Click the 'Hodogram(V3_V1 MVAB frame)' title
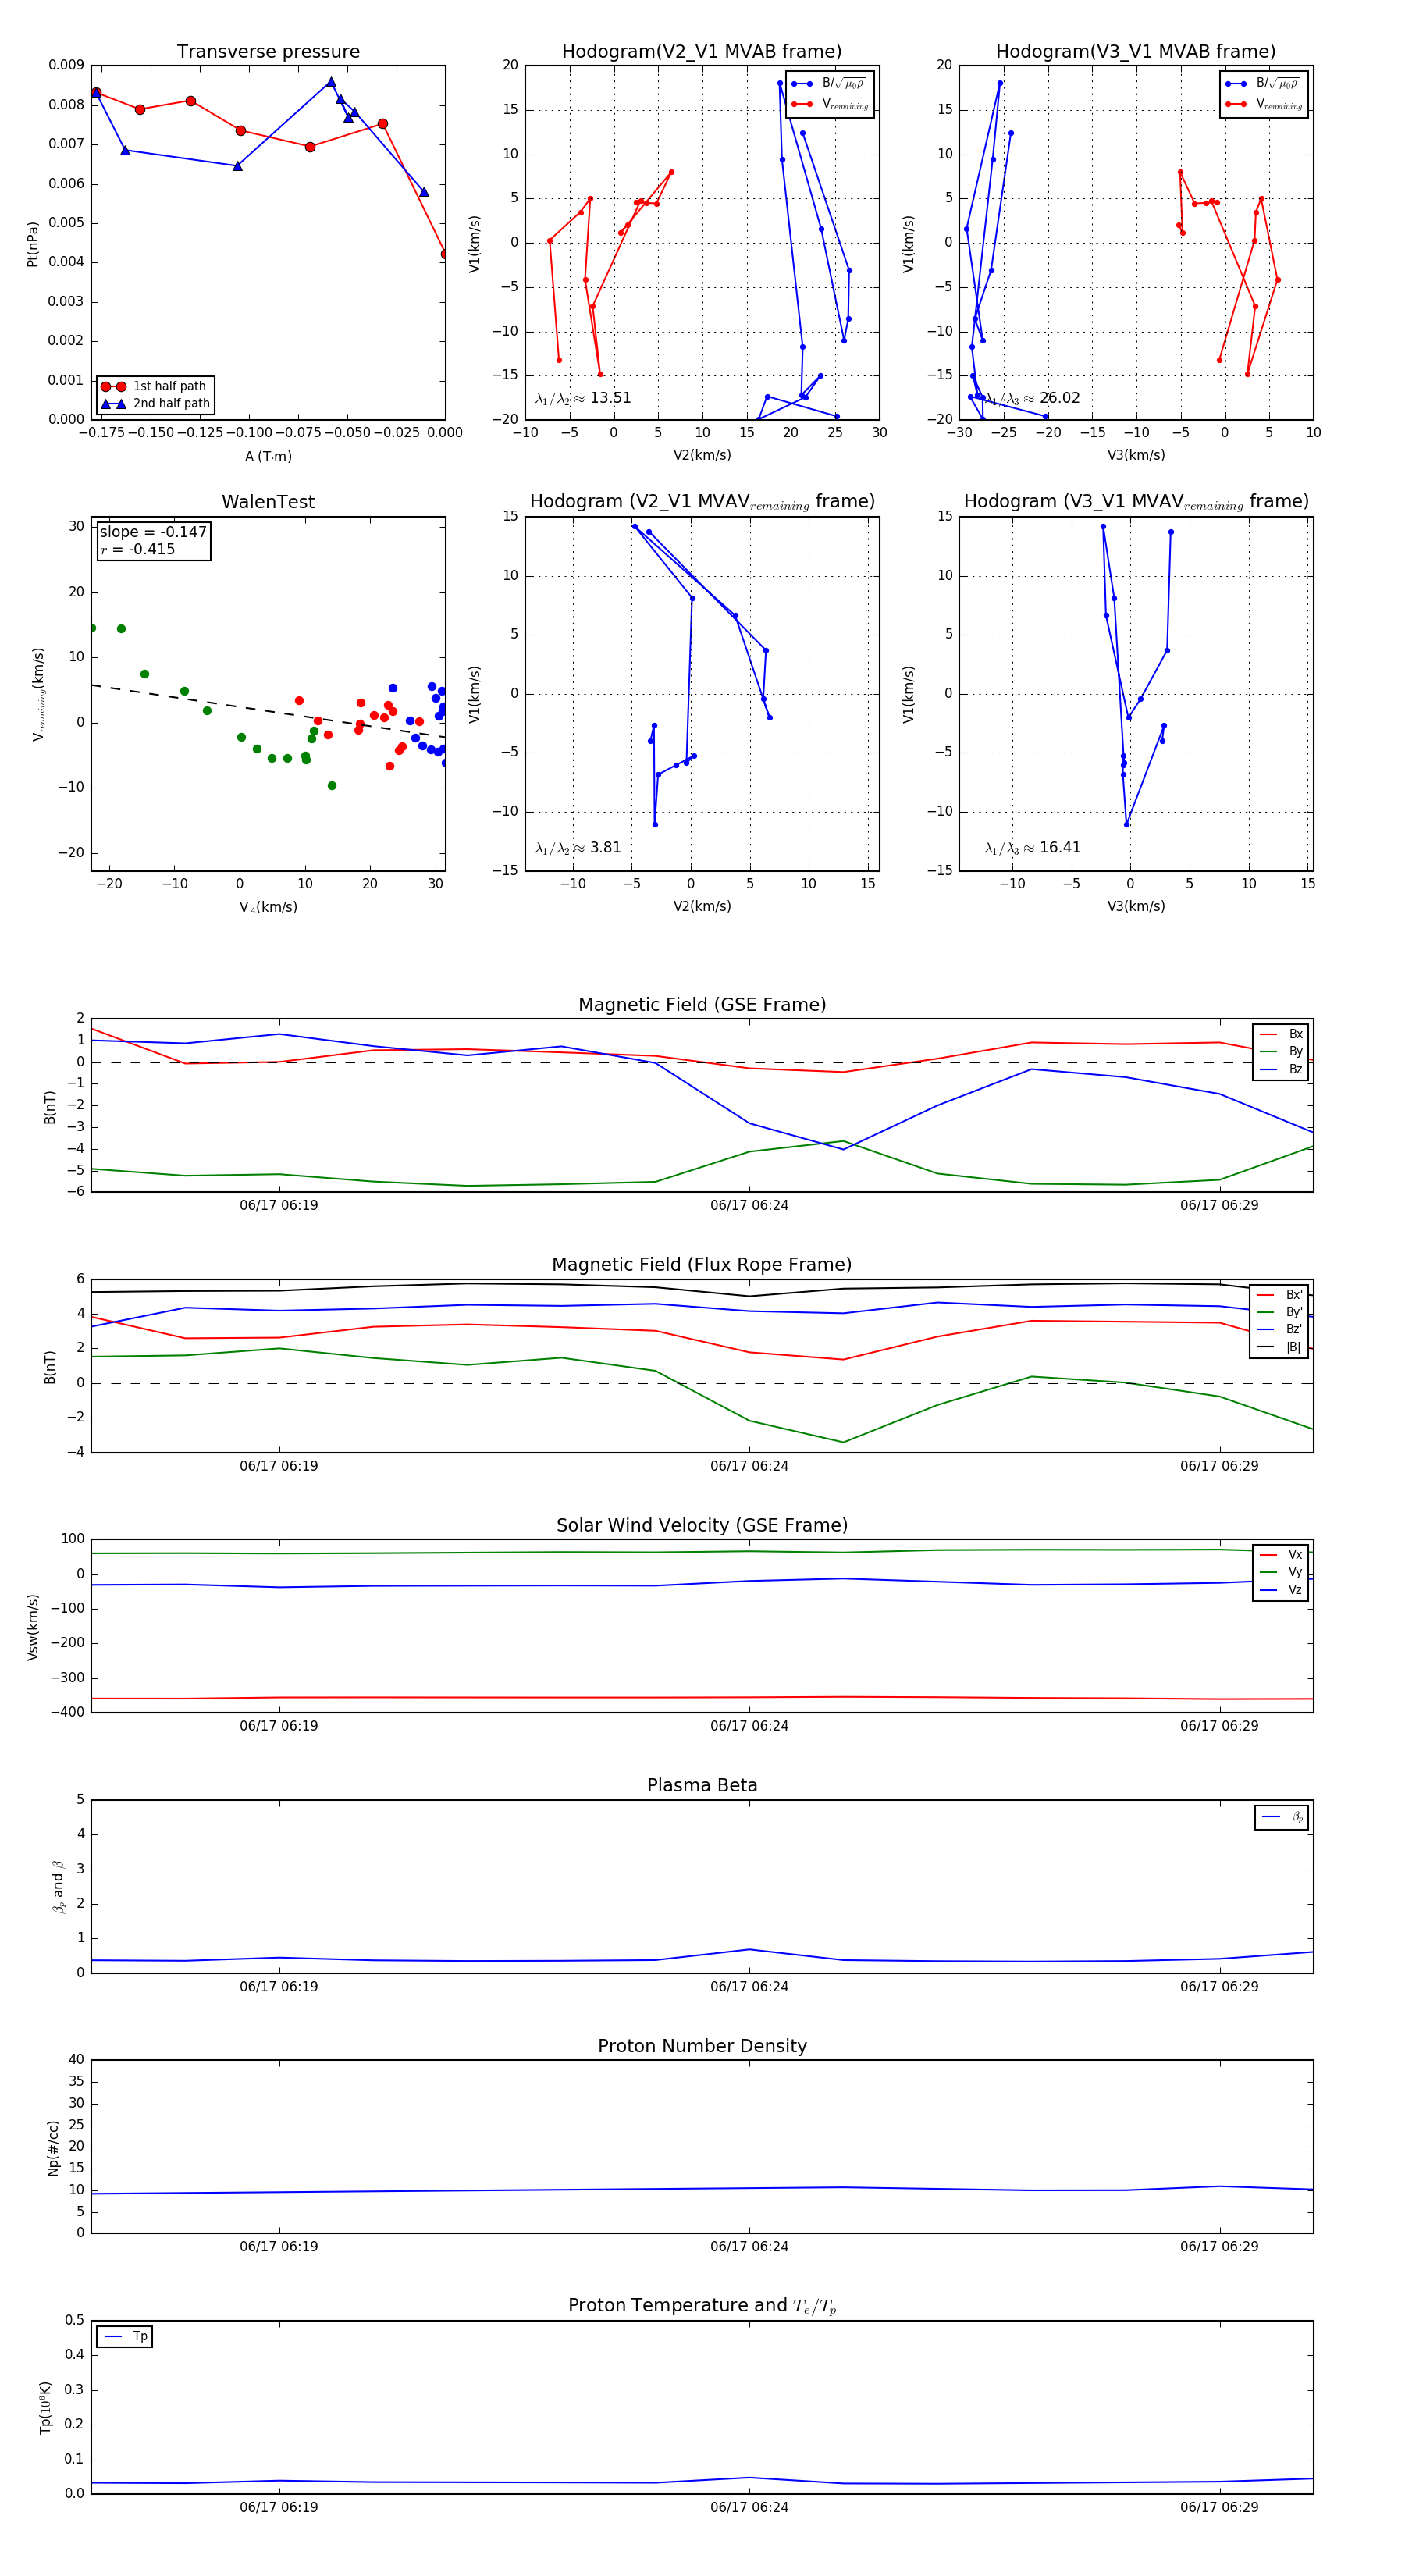This screenshot has height=2576, width=1405. pos(1136,52)
